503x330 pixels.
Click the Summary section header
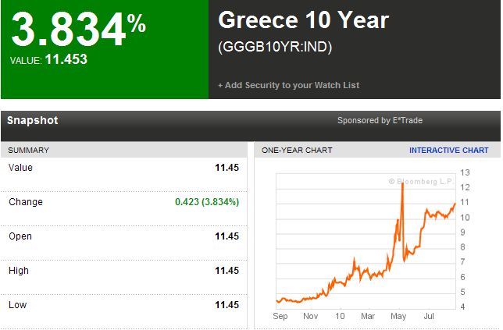29,151
